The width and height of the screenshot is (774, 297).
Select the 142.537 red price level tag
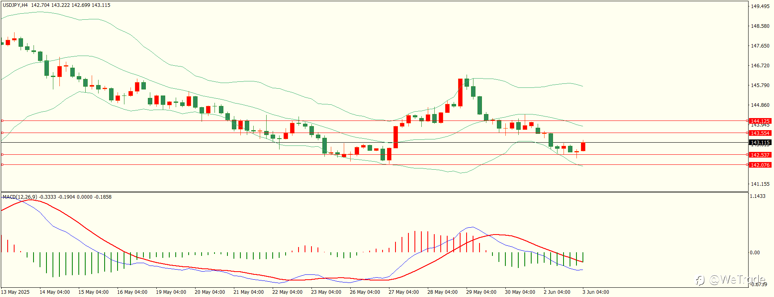pos(760,155)
